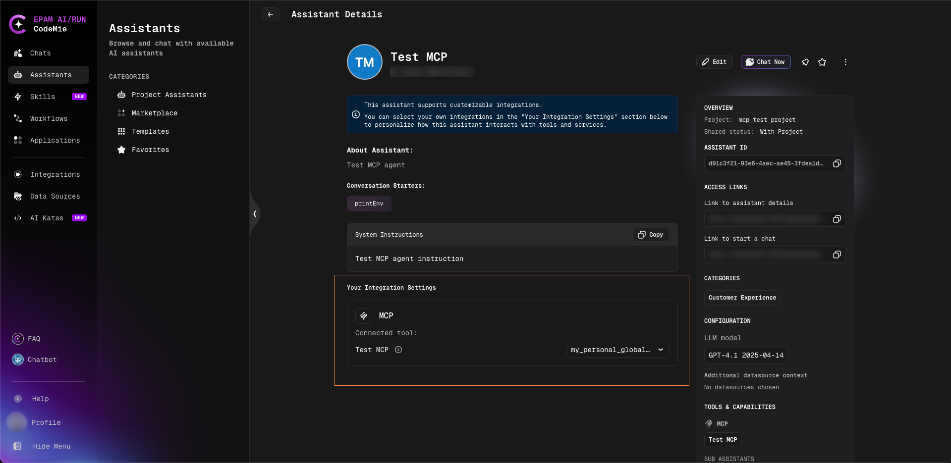Click the TM assistant avatar
The image size is (951, 463).
365,62
